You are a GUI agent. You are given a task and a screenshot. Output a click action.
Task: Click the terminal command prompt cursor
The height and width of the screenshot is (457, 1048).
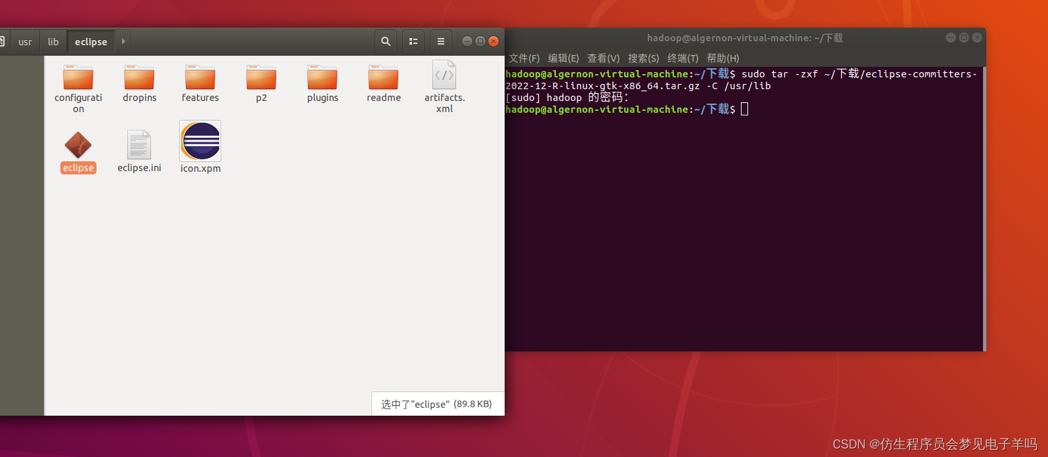(744, 109)
